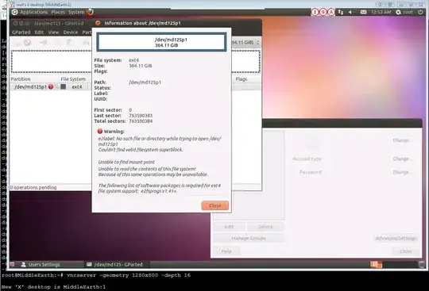Open the GParted menu in the GParted window

click(21, 33)
